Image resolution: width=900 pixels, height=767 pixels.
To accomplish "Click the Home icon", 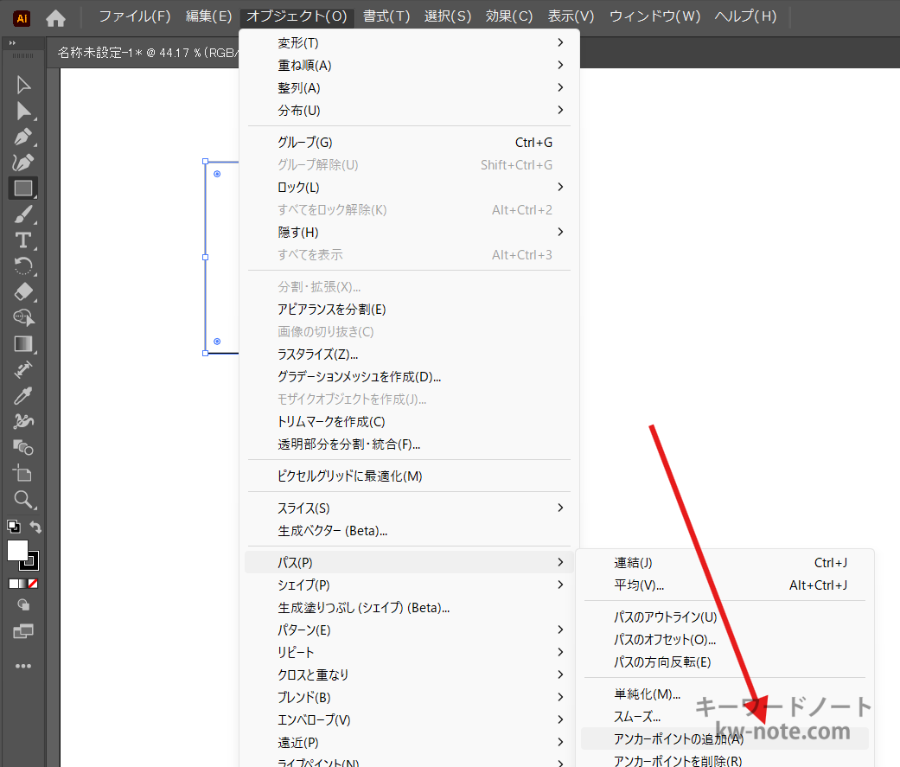I will point(55,17).
